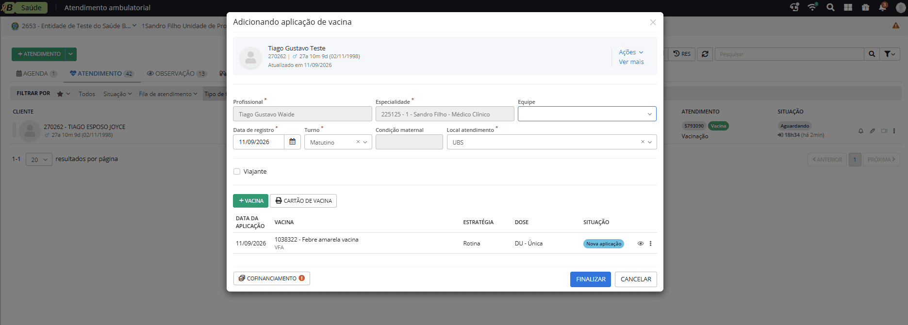Open the filter funnel dropdown
The height and width of the screenshot is (325, 908).
[890, 54]
